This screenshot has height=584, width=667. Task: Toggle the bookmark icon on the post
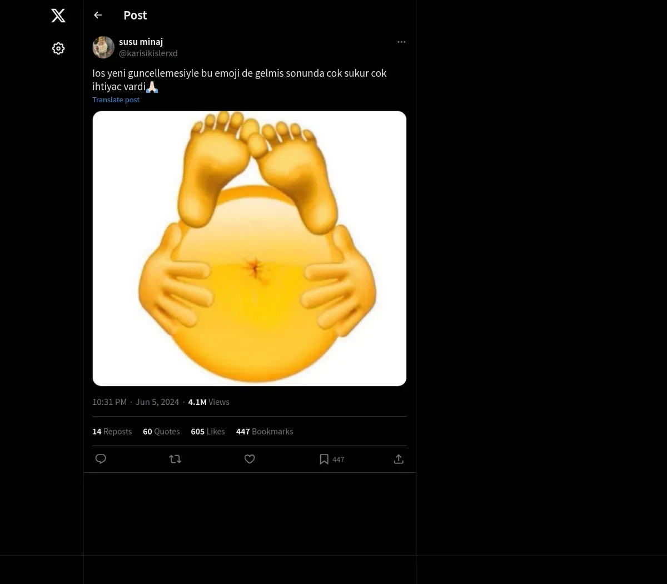(x=324, y=459)
